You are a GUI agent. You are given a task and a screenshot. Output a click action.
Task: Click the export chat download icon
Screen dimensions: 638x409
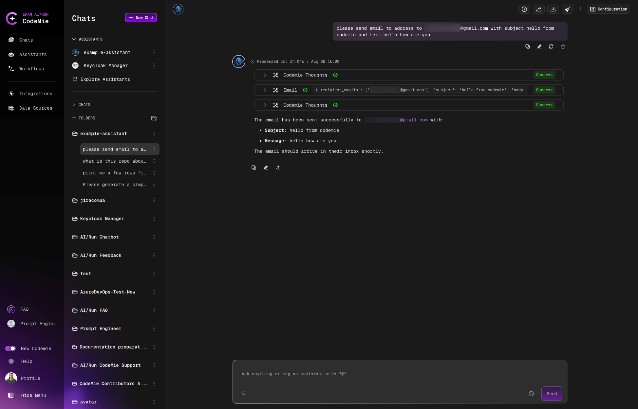[x=553, y=9]
